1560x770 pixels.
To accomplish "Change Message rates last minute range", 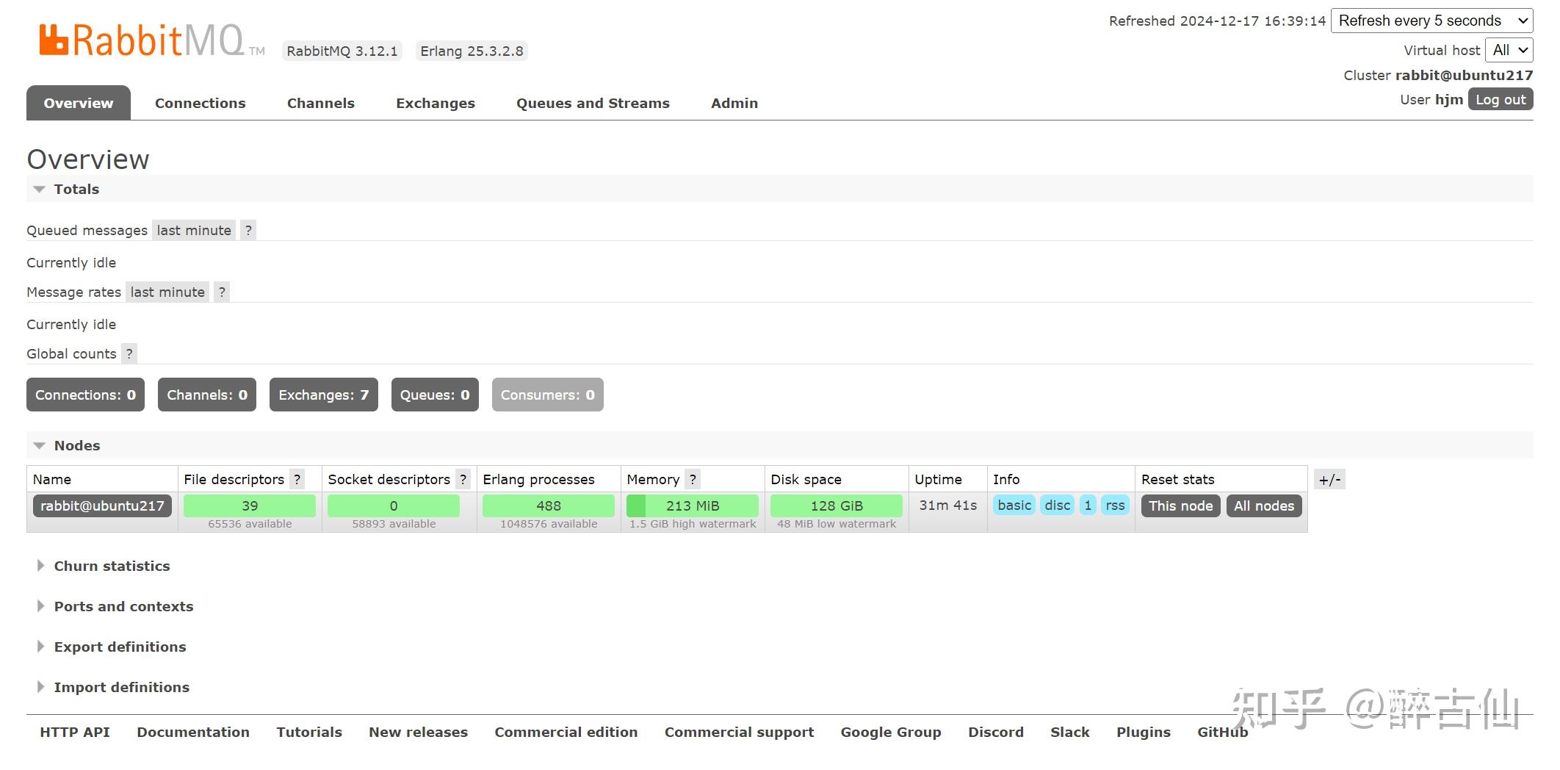I will pos(167,292).
